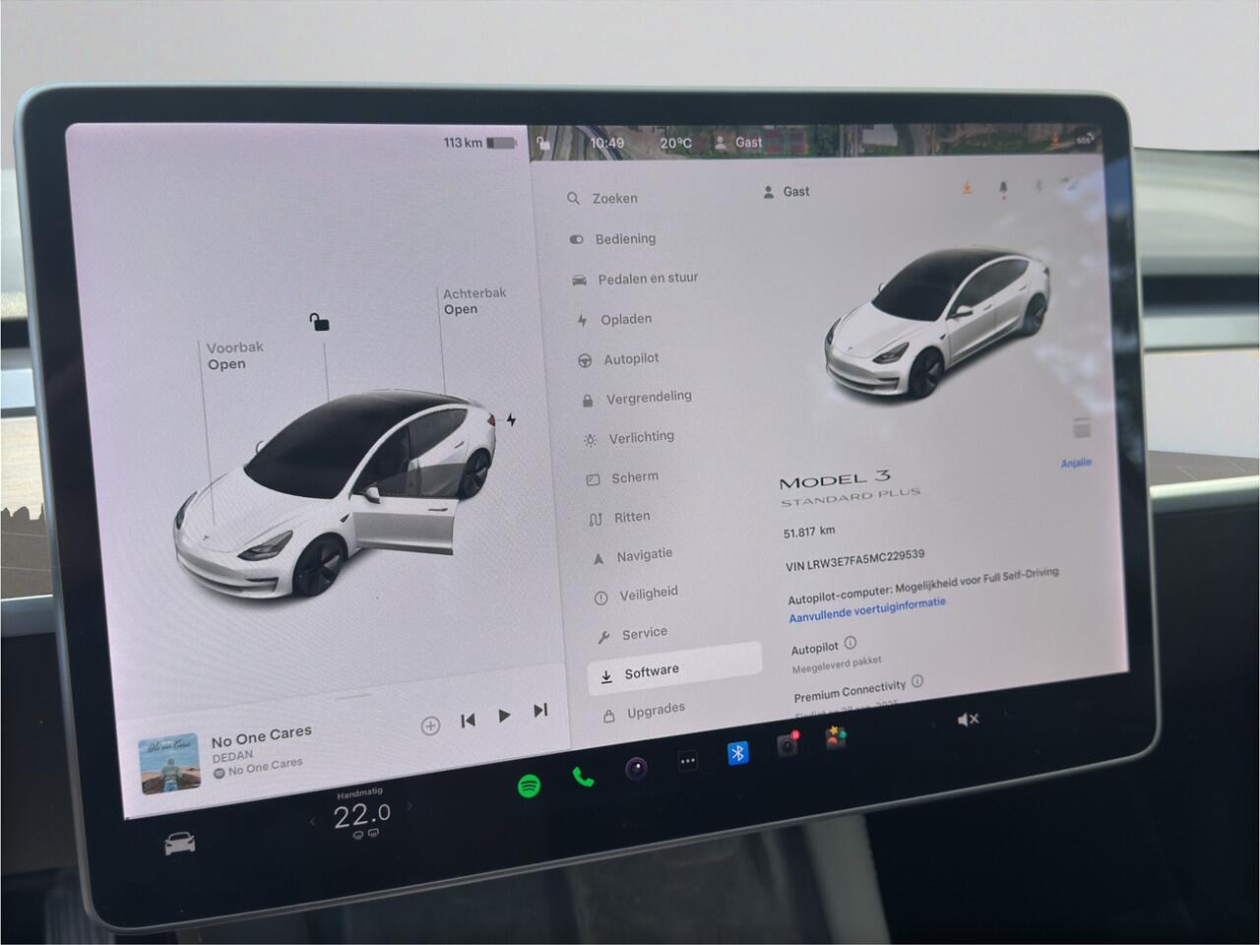Open the dashcam icon with red badge
The height and width of the screenshot is (945, 1260).
(787, 745)
